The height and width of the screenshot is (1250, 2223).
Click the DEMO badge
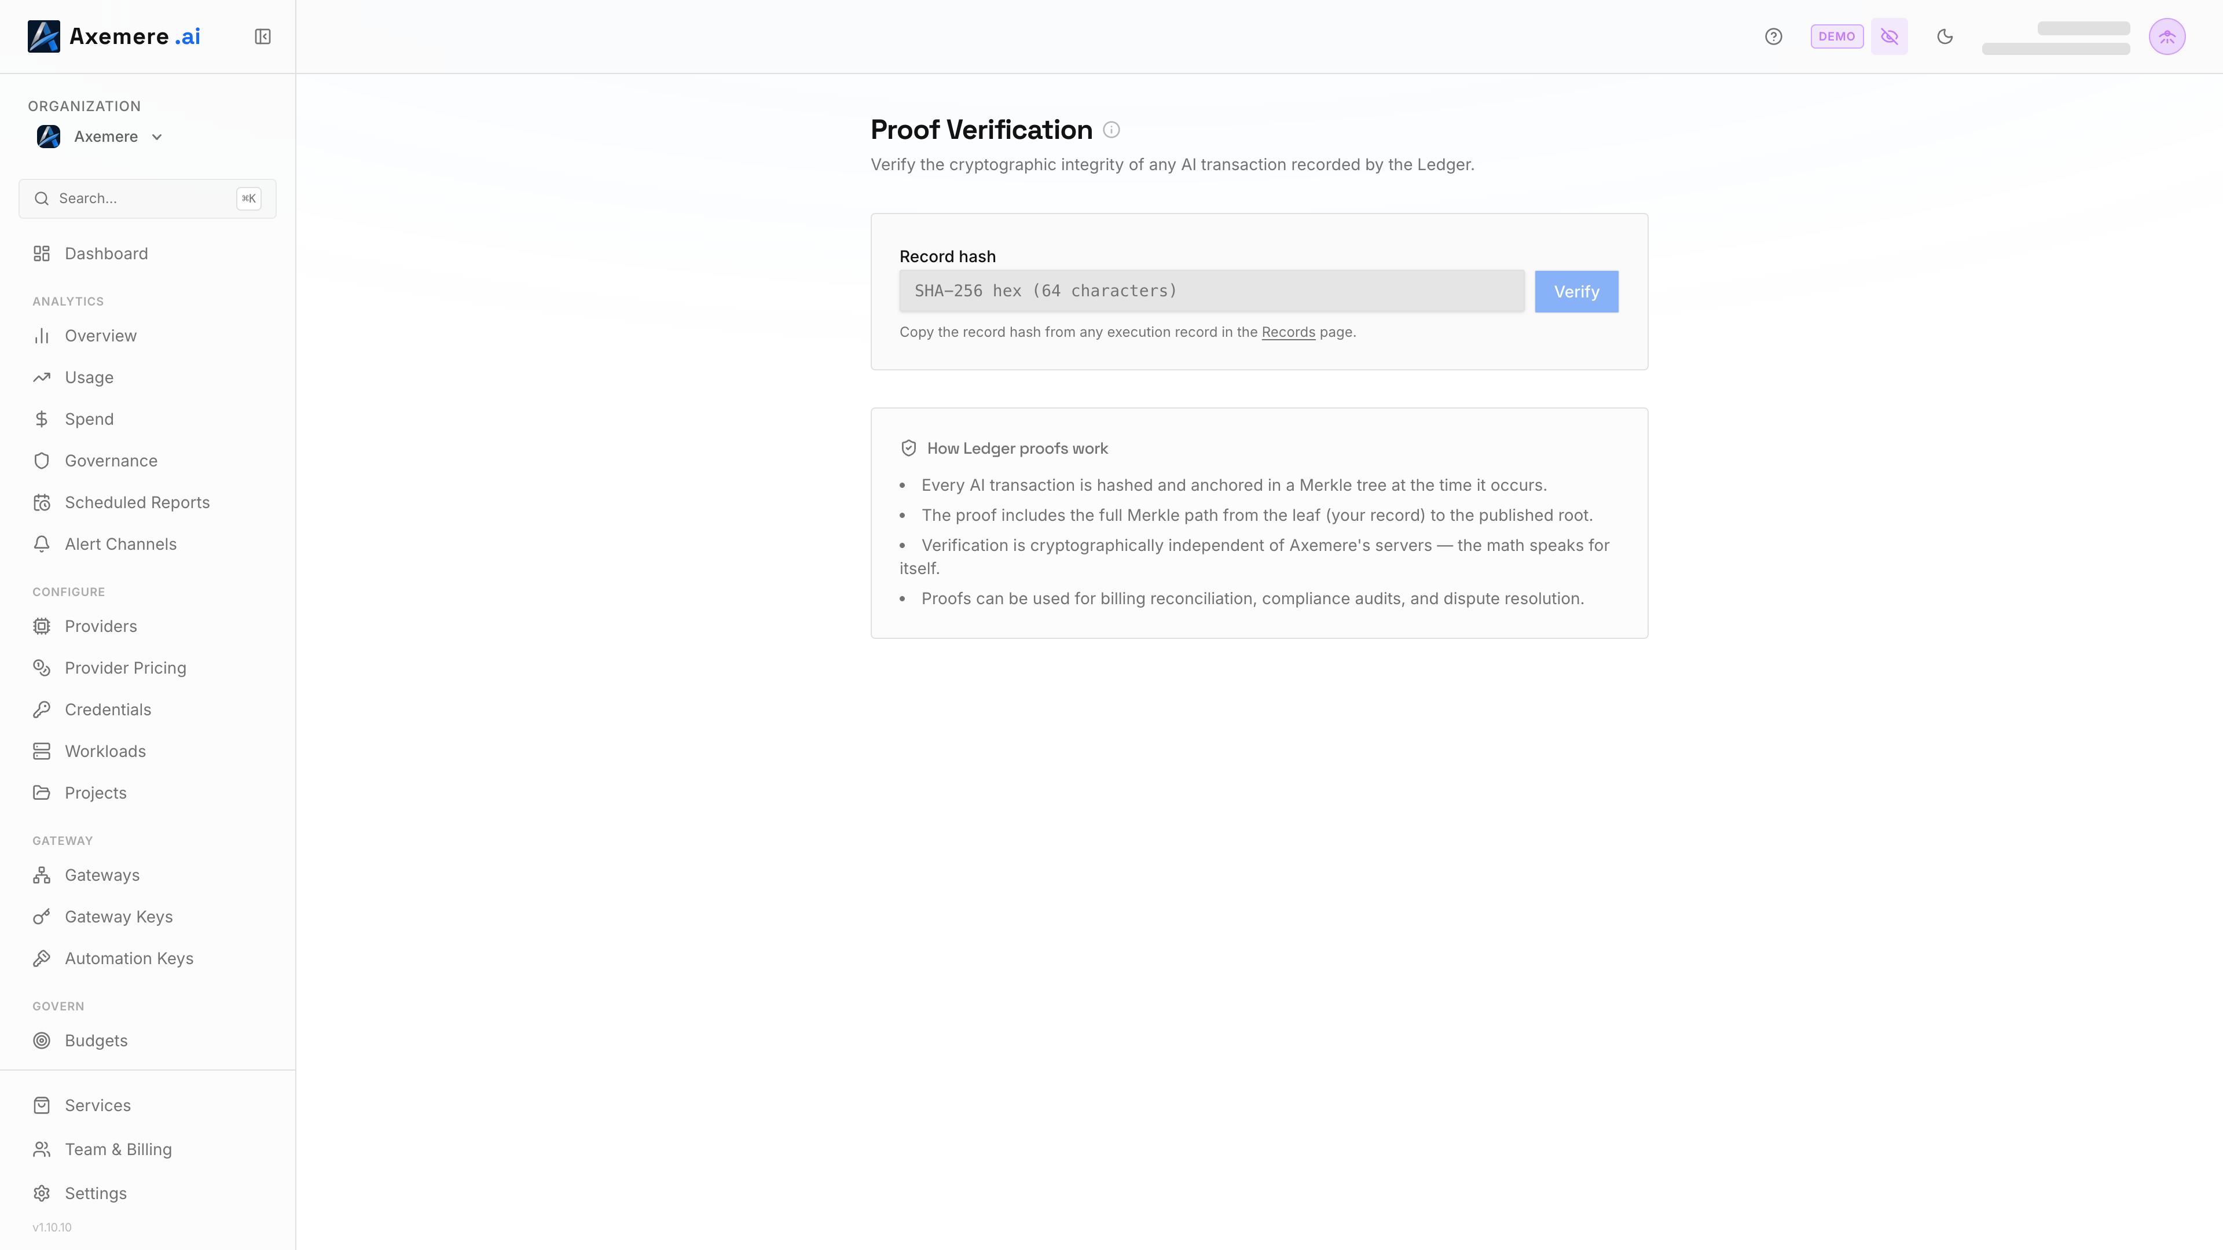[x=1836, y=36]
